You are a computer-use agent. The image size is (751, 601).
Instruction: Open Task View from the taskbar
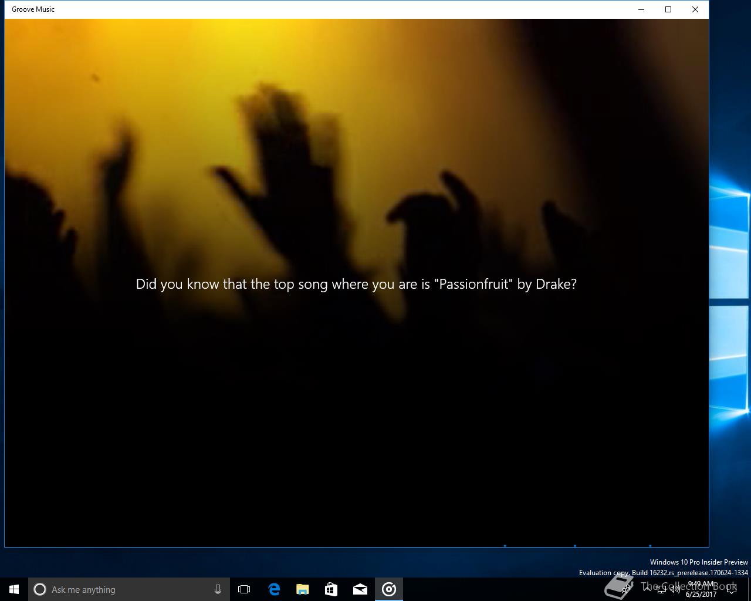tap(244, 589)
